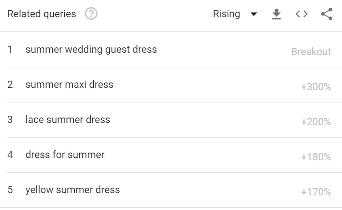Viewport: 342px width, 210px height.
Task: Select rank number 3 row
Action: coord(171,120)
